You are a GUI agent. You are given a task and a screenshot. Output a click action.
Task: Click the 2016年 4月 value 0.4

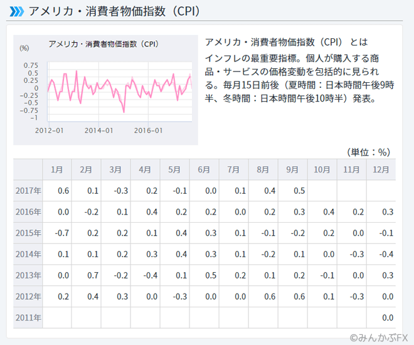tap(152, 211)
